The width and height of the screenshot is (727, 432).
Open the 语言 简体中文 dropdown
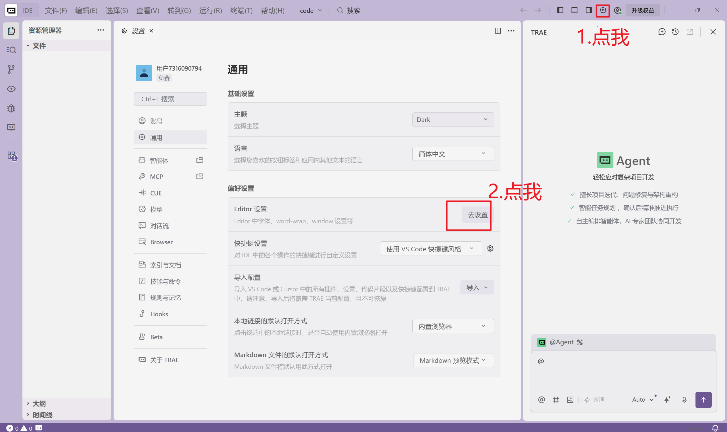(453, 154)
